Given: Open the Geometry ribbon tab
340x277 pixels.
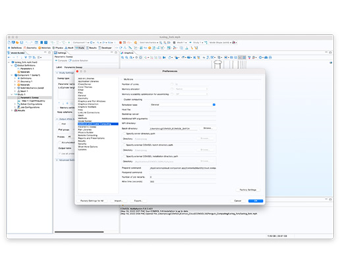Looking at the screenshot, I should click(30, 47).
